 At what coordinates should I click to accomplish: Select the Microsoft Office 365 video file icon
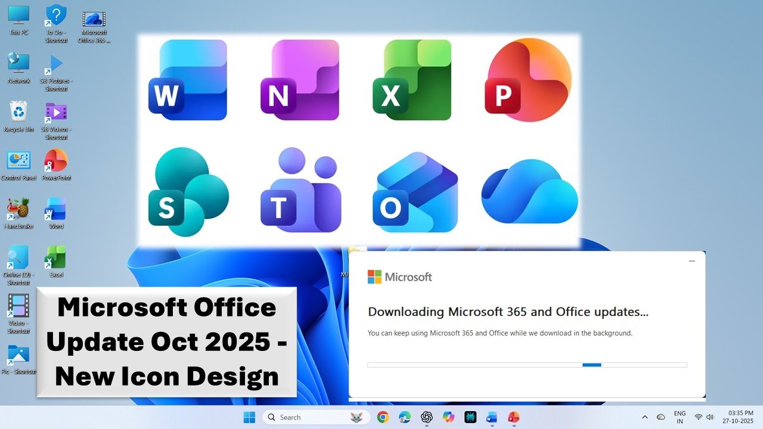coord(94,26)
